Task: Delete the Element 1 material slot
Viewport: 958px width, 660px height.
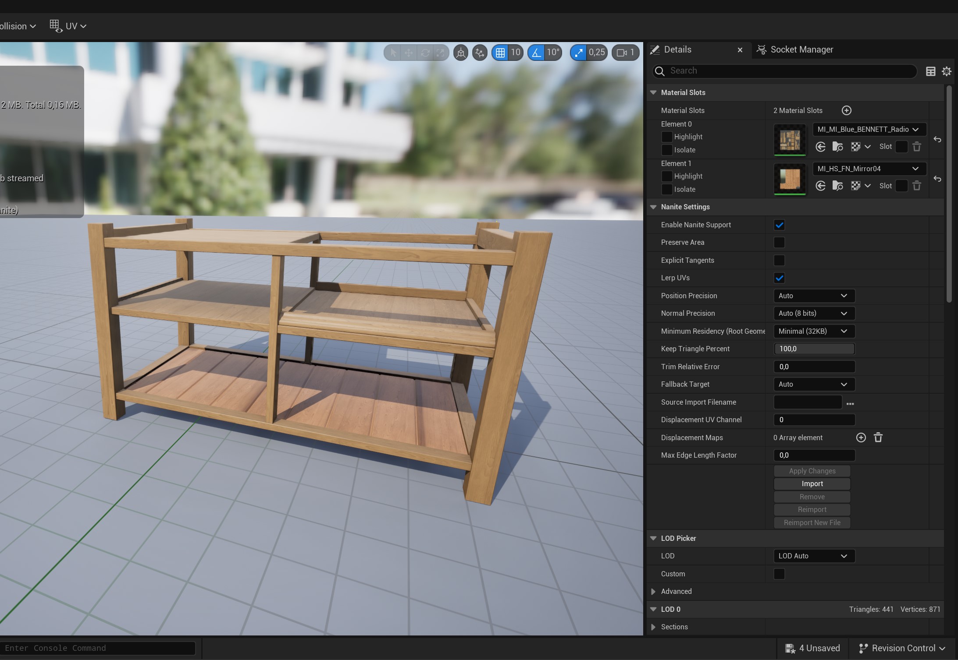Action: pos(917,186)
